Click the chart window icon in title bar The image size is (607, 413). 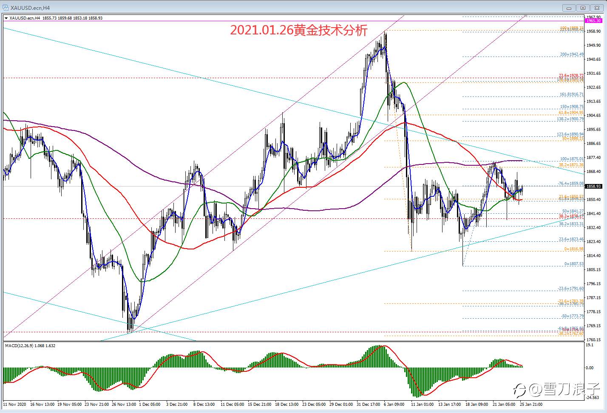(x=5, y=8)
